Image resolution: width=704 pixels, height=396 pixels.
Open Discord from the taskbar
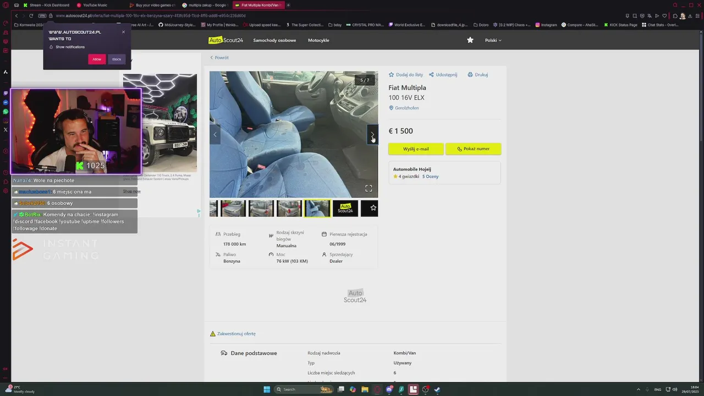coord(389,389)
